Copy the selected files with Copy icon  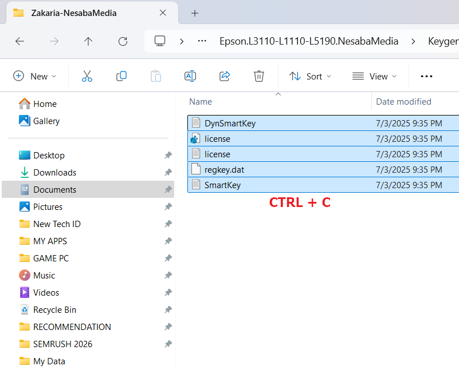[121, 75]
